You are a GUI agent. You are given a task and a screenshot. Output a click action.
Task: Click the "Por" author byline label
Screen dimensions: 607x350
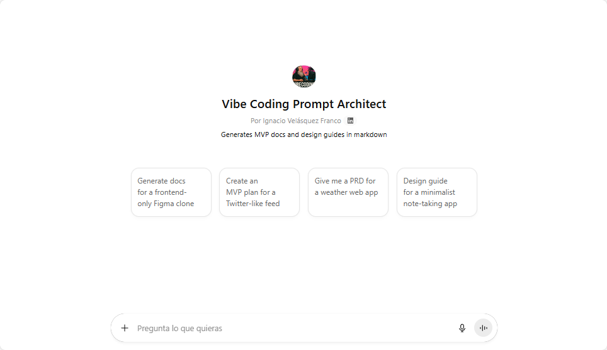(255, 121)
